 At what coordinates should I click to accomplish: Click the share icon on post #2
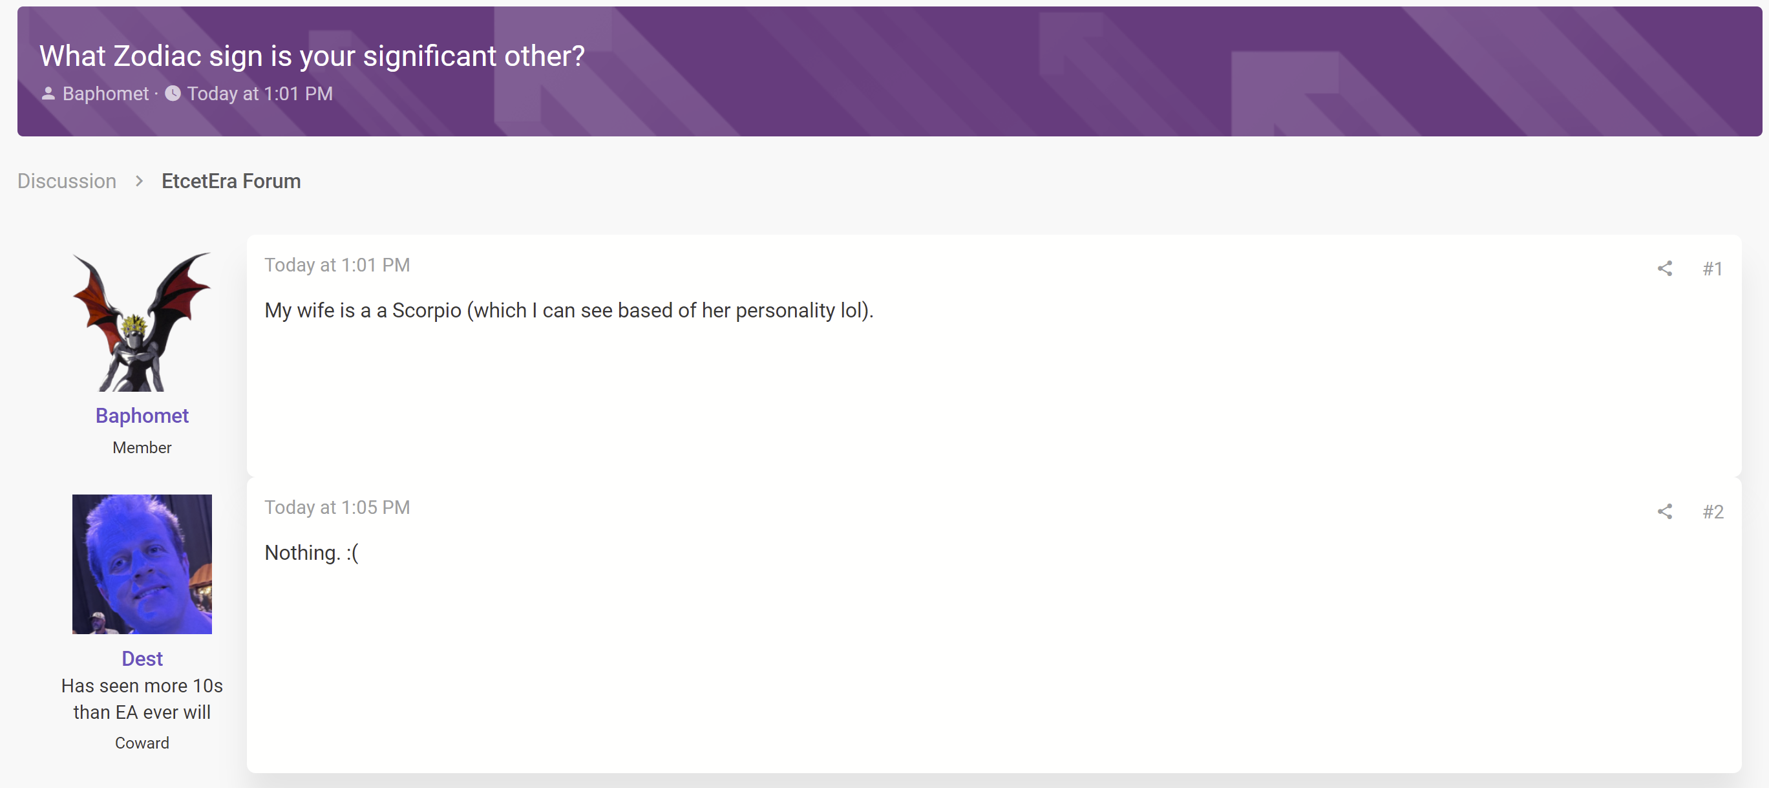(1665, 511)
